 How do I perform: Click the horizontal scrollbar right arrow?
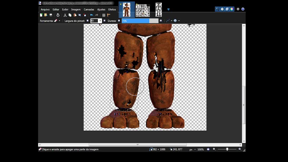[x=240, y=145]
